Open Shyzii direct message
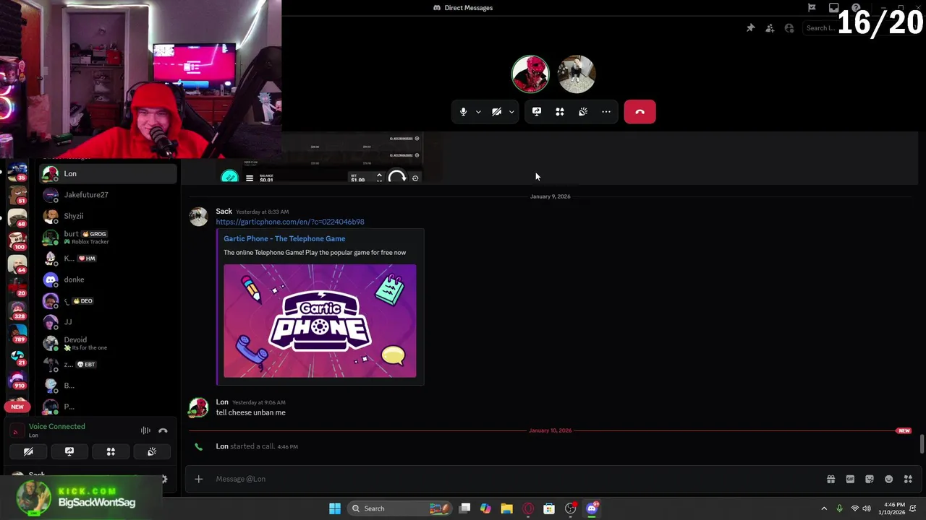Viewport: 926px width, 520px height. coord(108,216)
